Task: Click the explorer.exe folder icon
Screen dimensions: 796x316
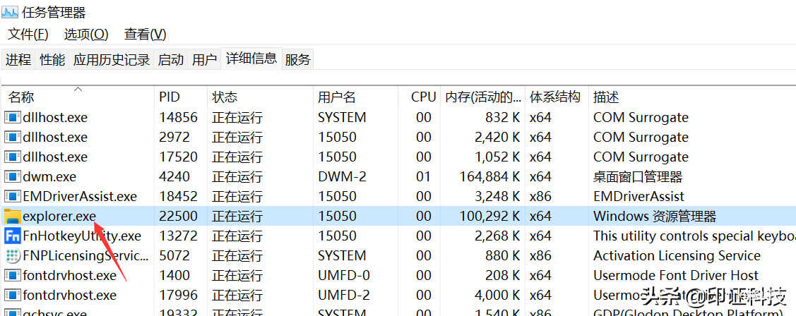Action: [x=12, y=217]
